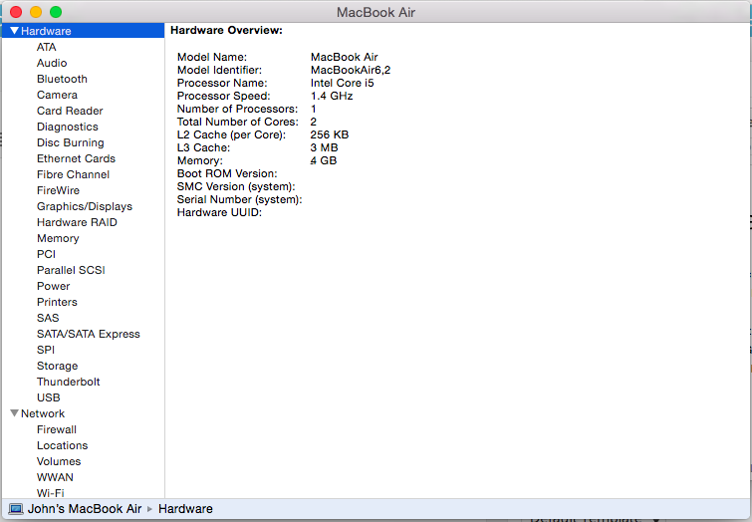Open WWAN under Network
The image size is (752, 522).
coord(55,477)
